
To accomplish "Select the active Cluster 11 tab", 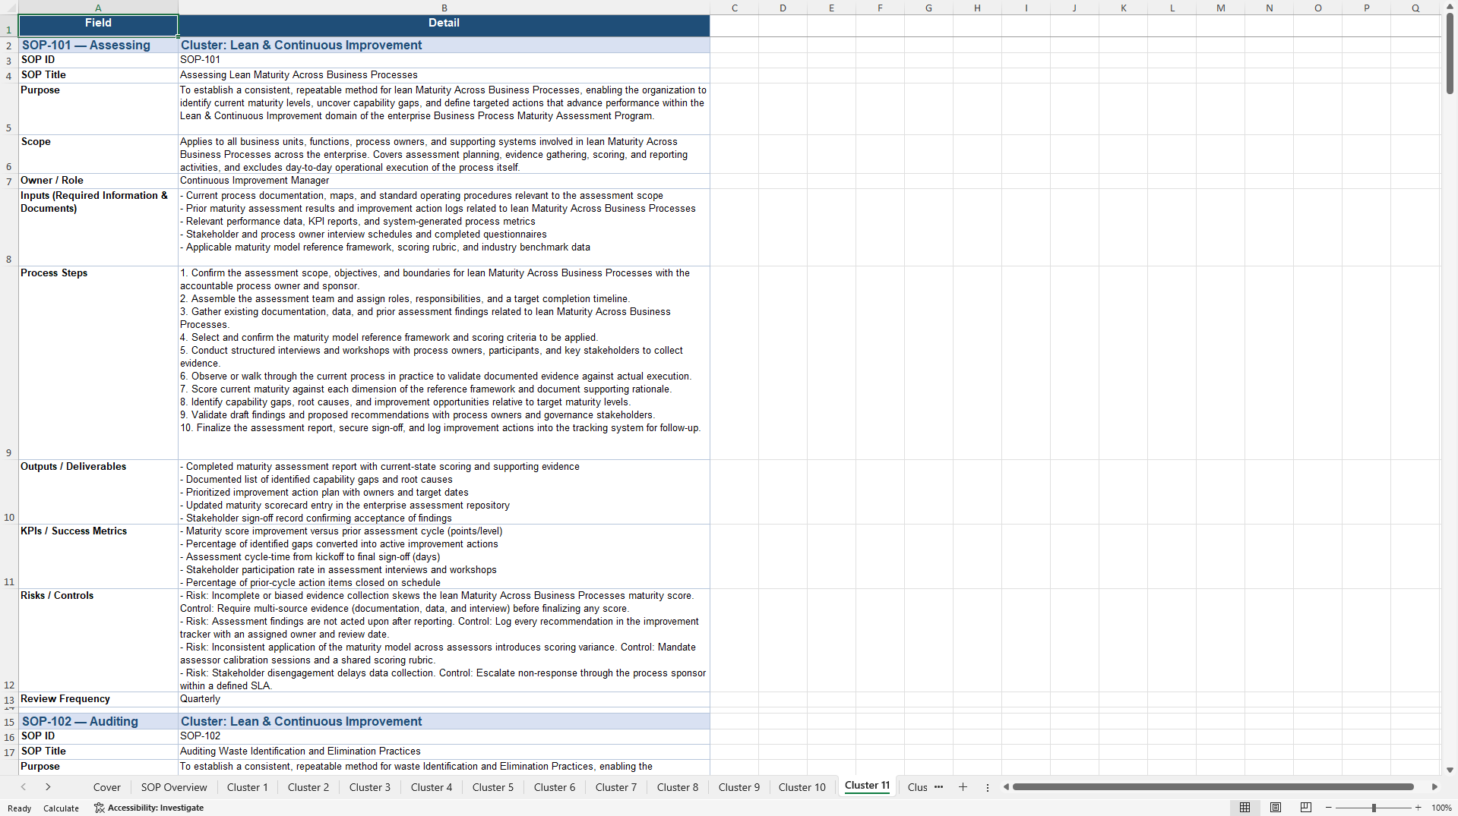I will [x=867, y=786].
